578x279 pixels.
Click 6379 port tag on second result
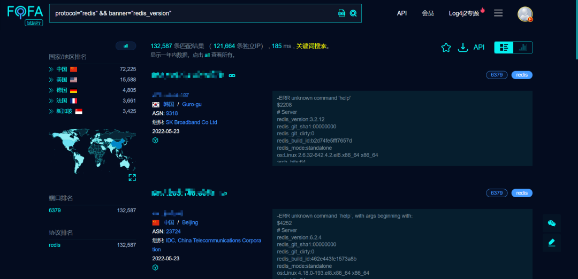coord(497,193)
